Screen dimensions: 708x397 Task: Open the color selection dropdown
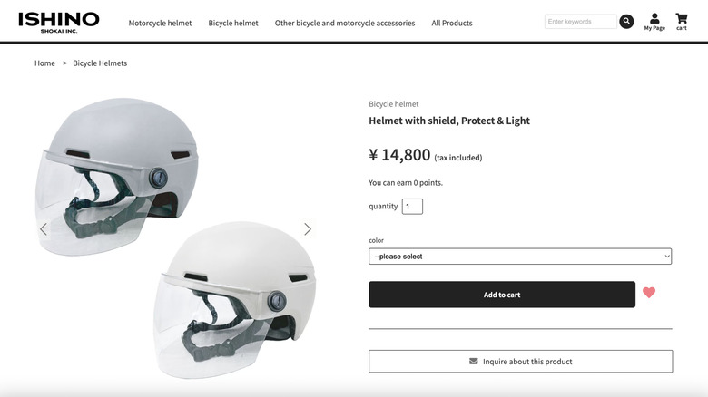coord(520,257)
